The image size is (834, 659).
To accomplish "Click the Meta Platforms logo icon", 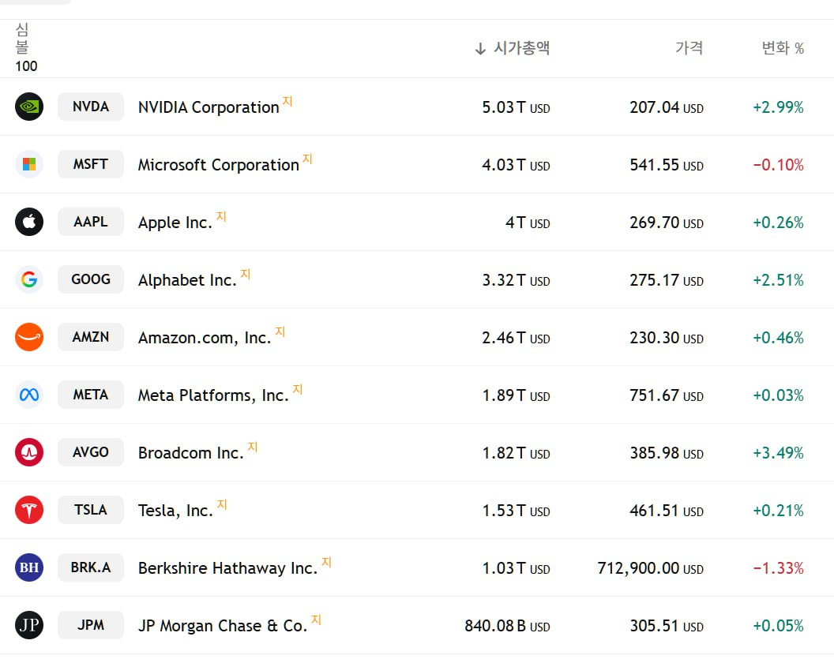I will tap(29, 395).
